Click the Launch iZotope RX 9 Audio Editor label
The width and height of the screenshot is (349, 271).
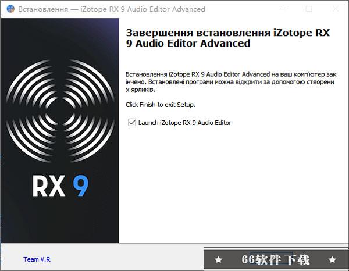(x=184, y=123)
